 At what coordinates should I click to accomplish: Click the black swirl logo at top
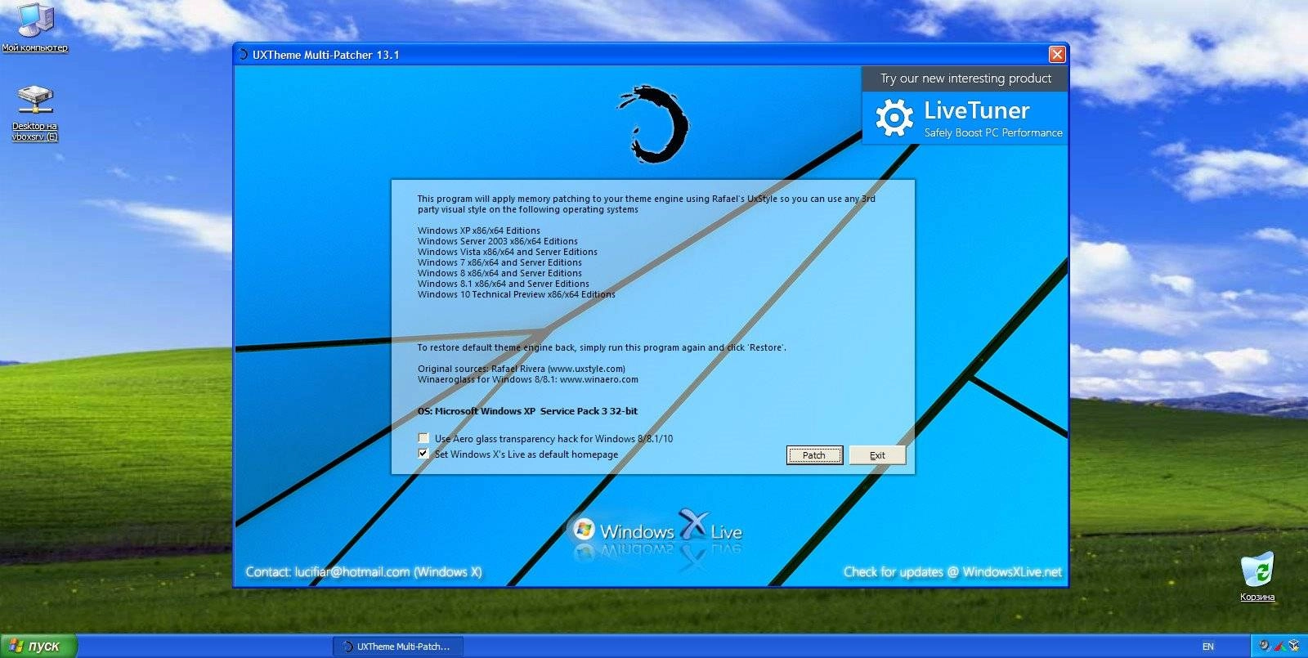pyautogui.click(x=653, y=123)
